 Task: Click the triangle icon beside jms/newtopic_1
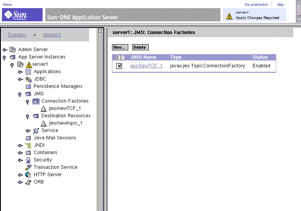(43, 124)
